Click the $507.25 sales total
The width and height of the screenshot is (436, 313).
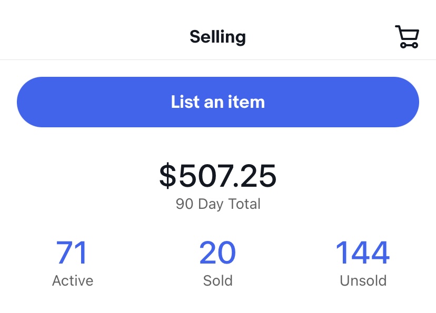(x=218, y=177)
